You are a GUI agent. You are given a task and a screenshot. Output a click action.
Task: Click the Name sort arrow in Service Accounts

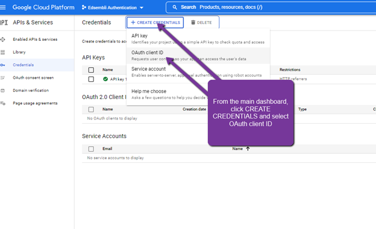248,148
